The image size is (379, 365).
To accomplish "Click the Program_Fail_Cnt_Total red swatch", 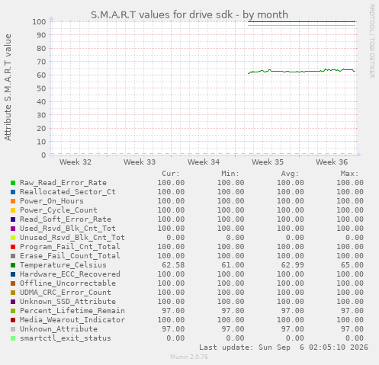I will coord(13,247).
